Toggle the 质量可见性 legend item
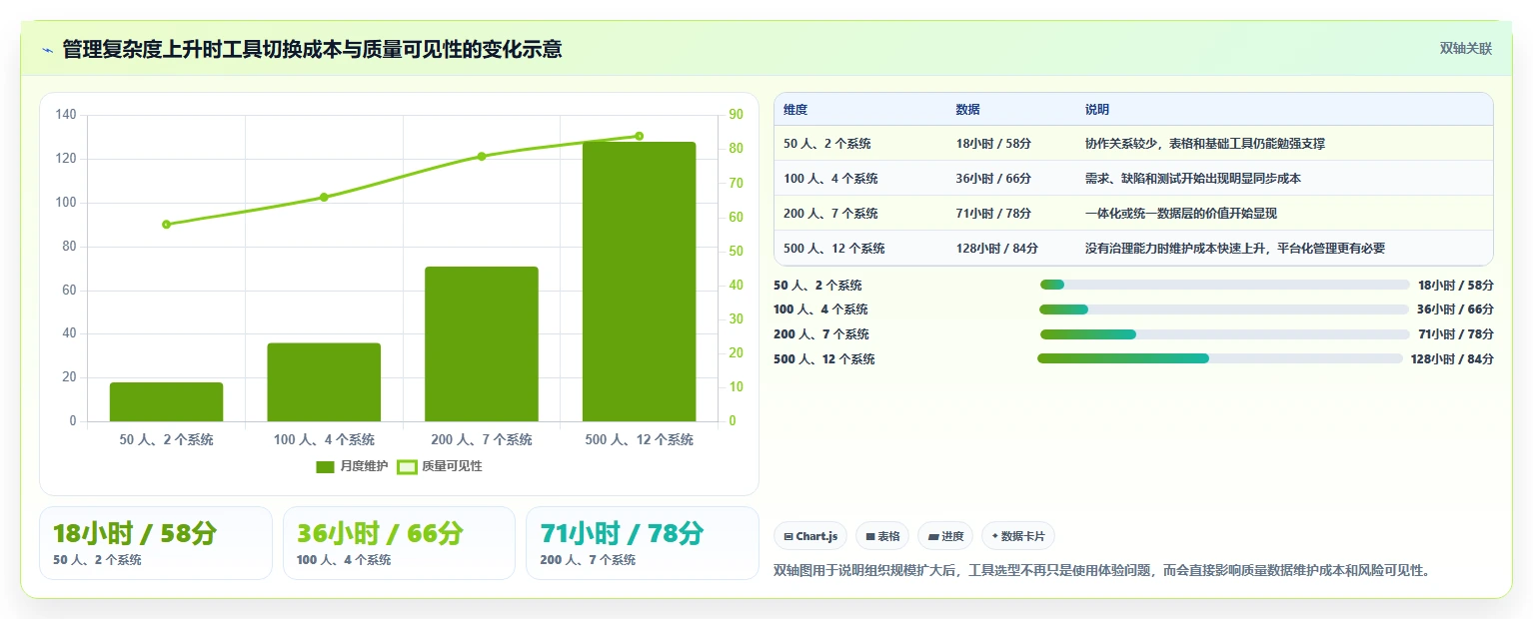1533x619 pixels. [440, 466]
